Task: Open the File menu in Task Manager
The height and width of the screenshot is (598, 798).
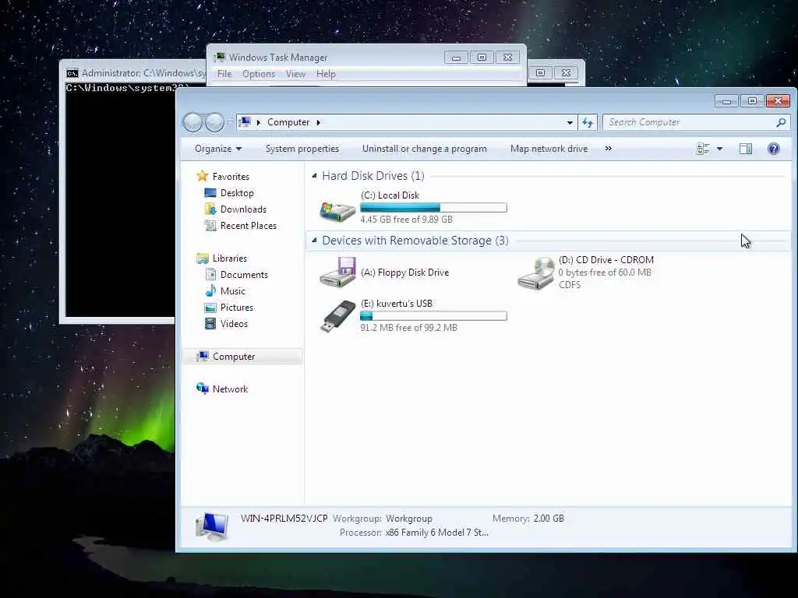Action: click(x=224, y=74)
